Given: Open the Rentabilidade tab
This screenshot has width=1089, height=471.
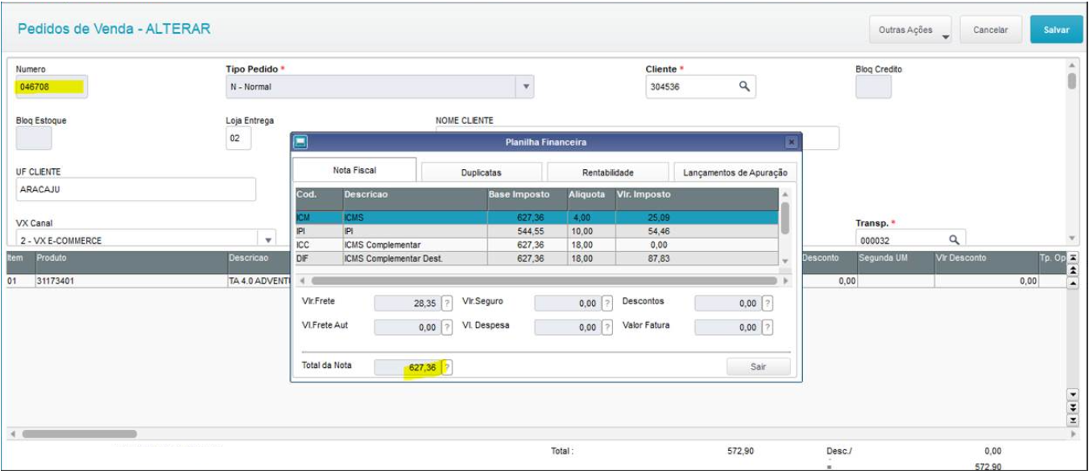Looking at the screenshot, I should [607, 172].
